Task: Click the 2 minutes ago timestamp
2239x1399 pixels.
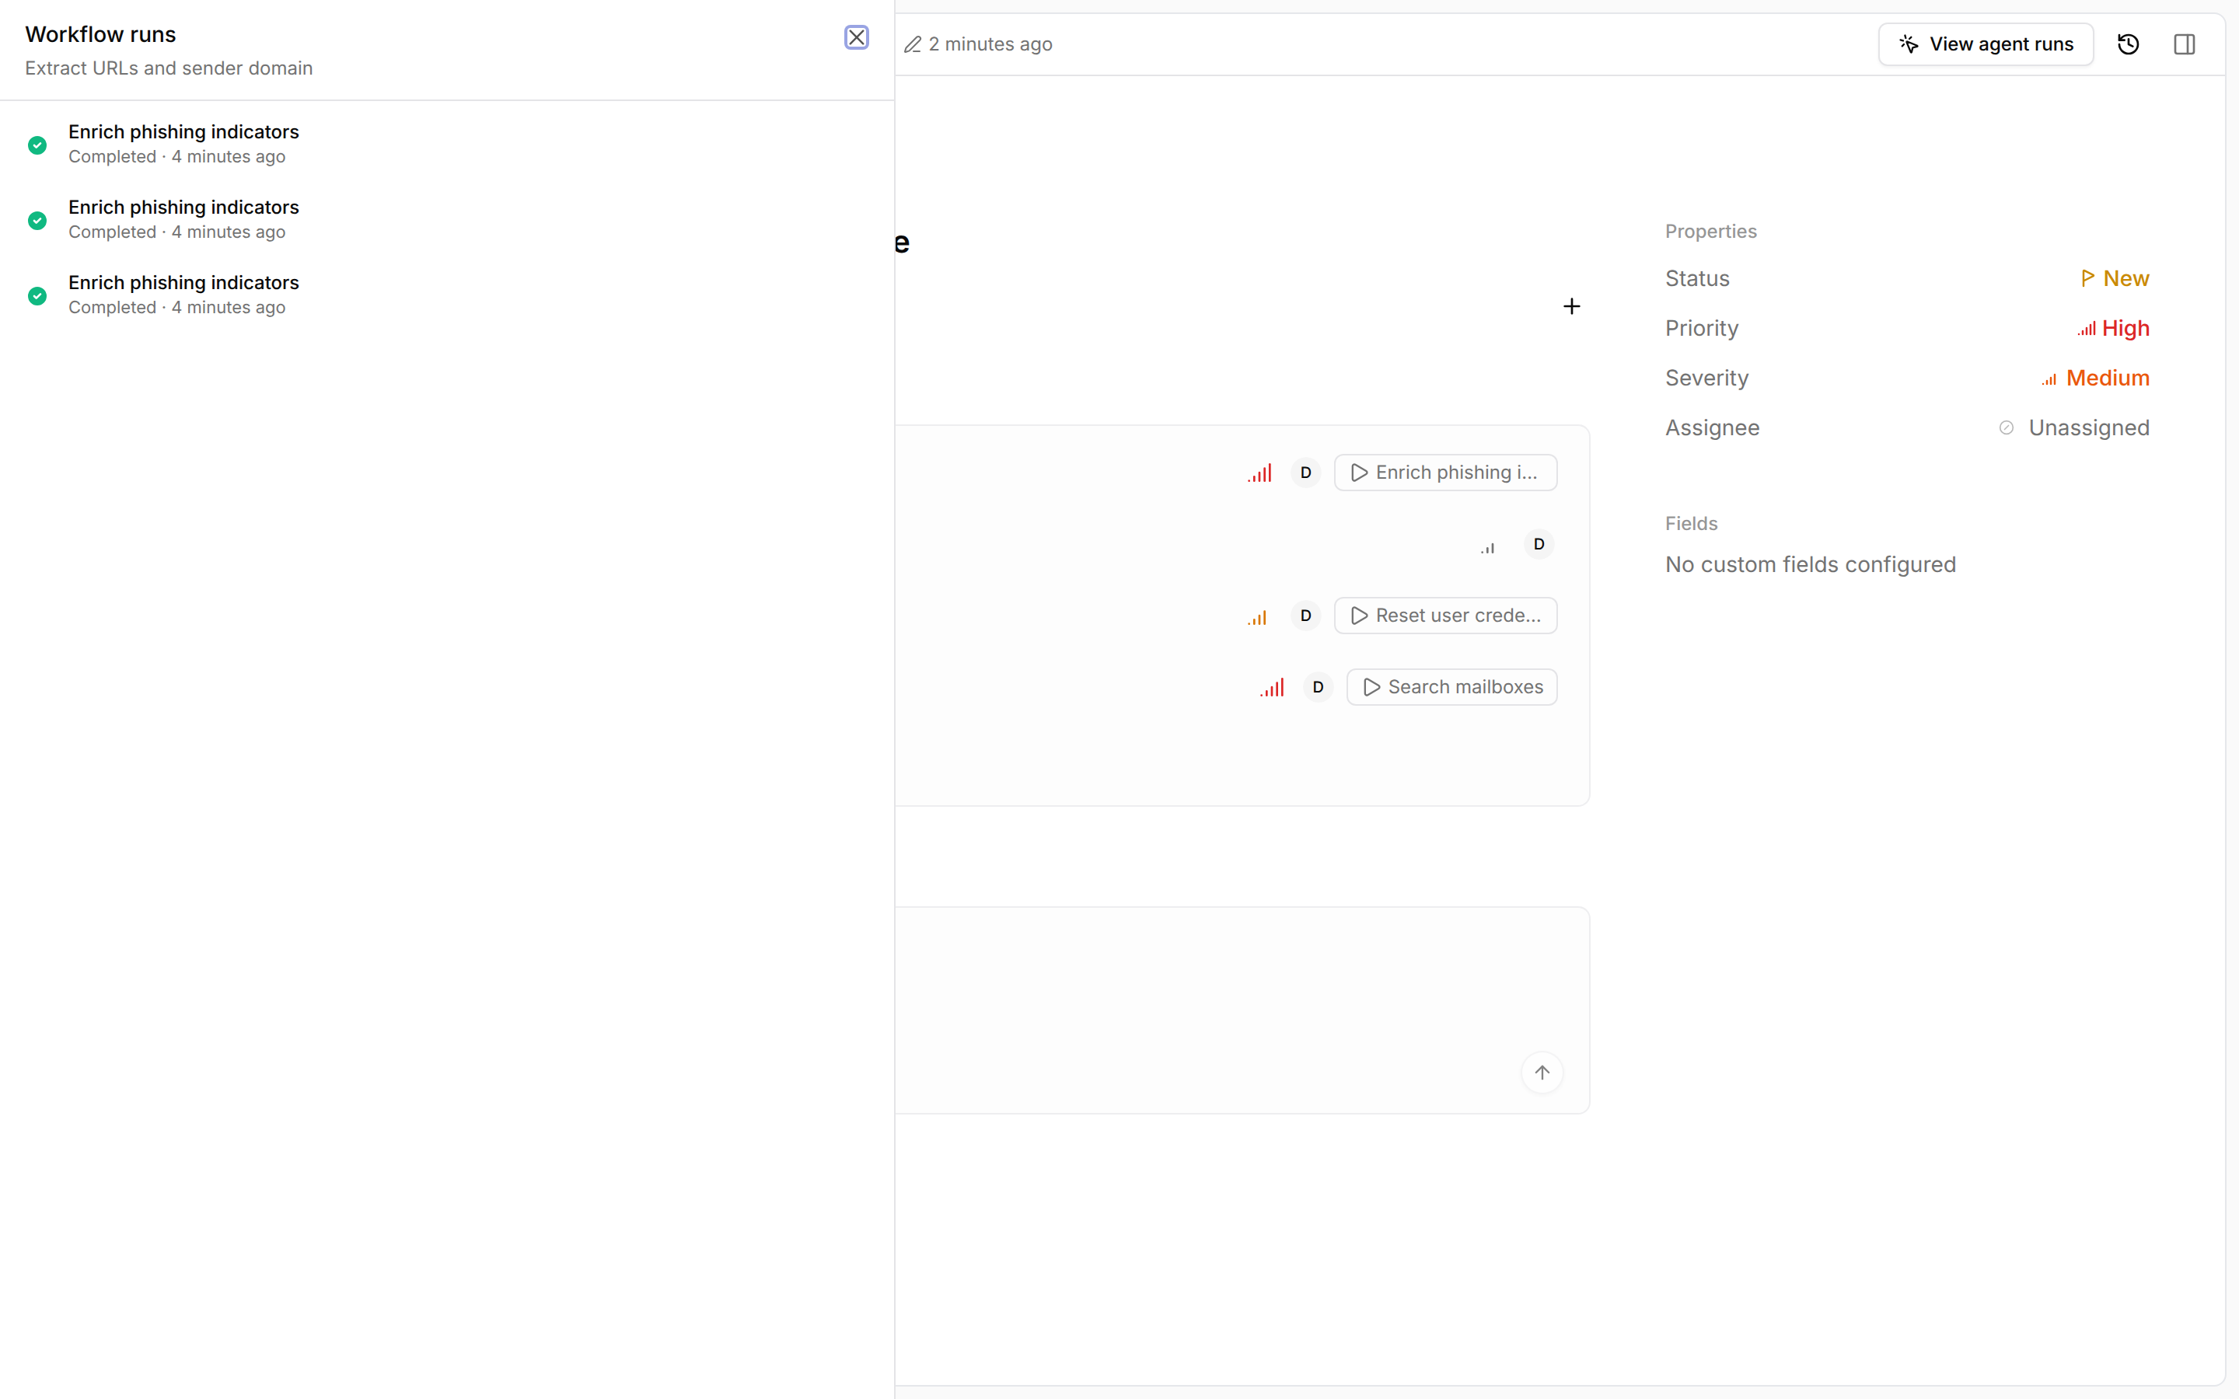Action: [990, 44]
